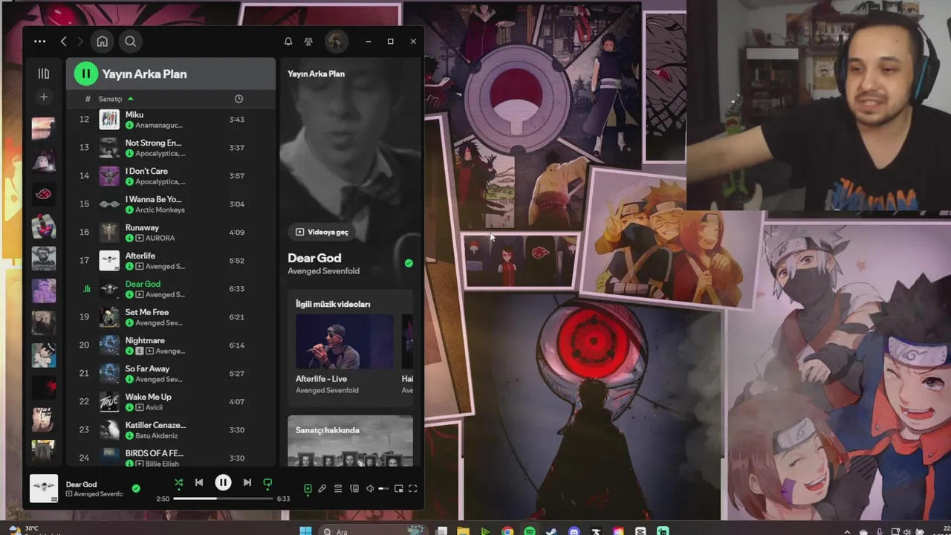Toggle the Now Playing view button
The image size is (951, 535).
point(308,488)
